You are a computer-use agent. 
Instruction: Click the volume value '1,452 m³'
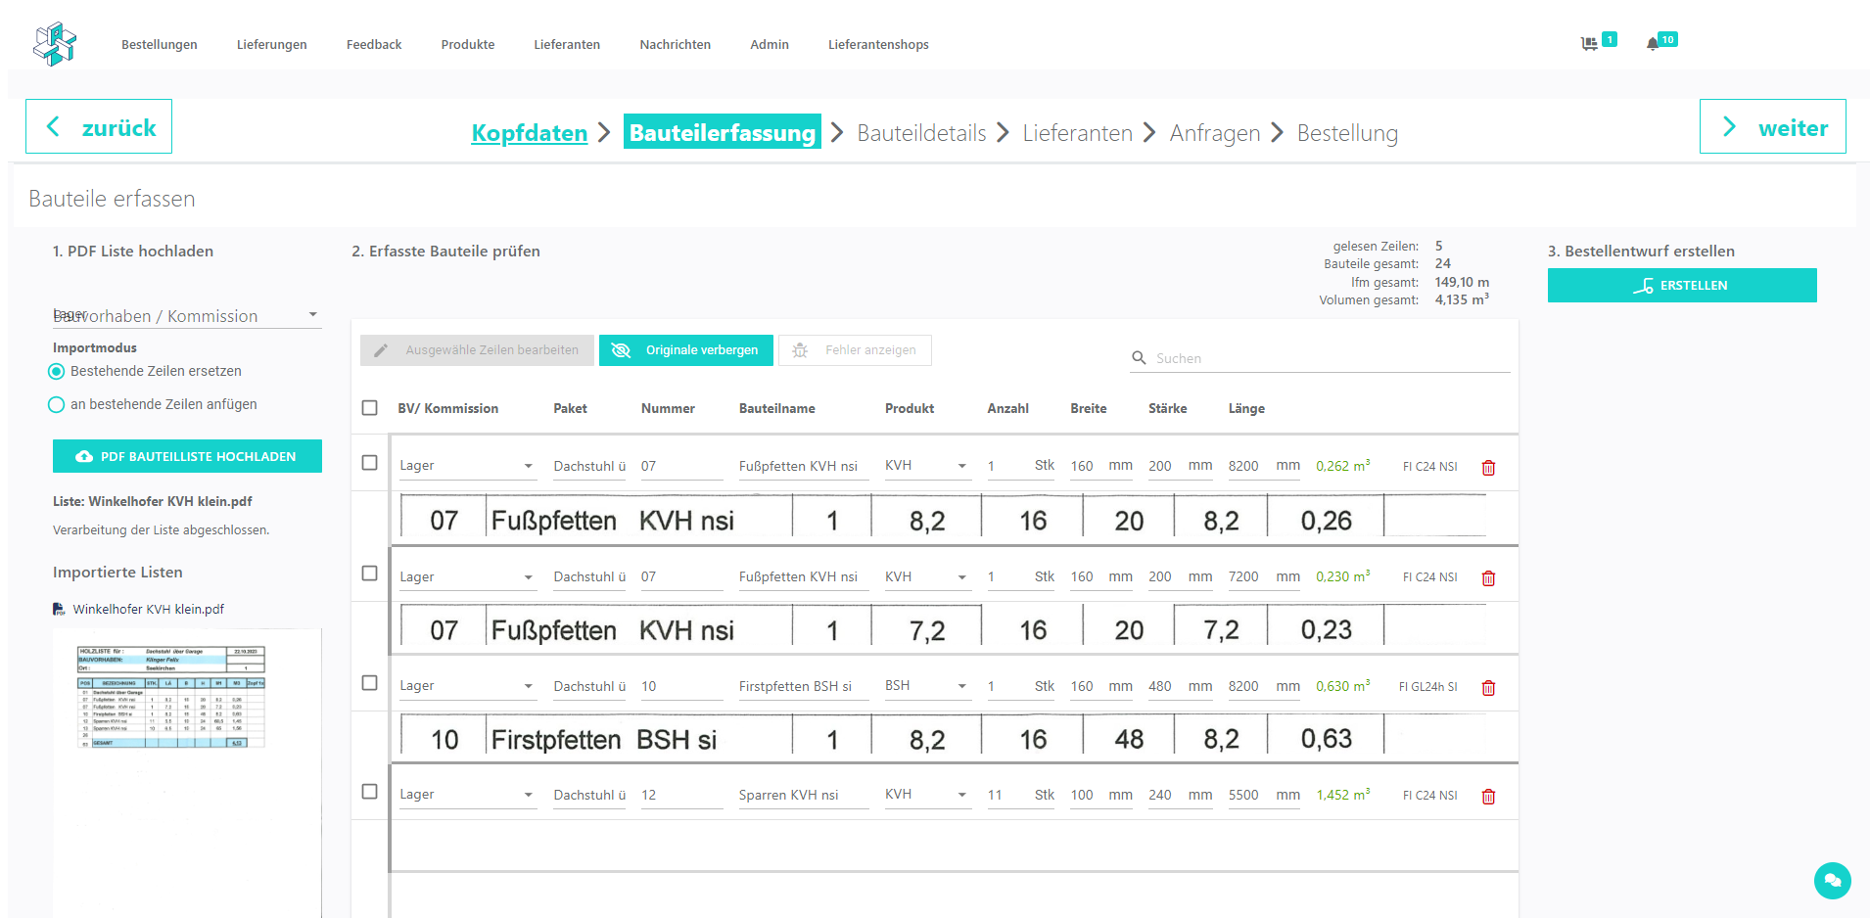(1342, 795)
